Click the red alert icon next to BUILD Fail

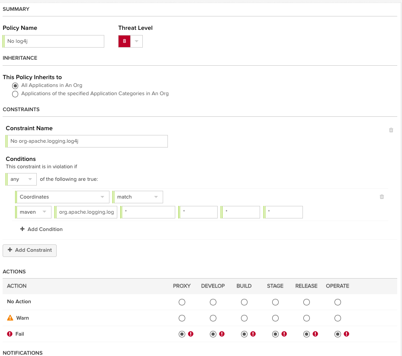253,334
